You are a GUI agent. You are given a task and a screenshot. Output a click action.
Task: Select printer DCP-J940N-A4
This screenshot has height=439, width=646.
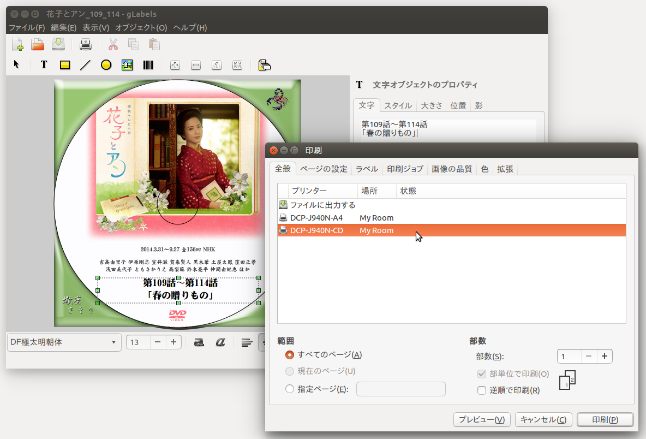point(452,218)
